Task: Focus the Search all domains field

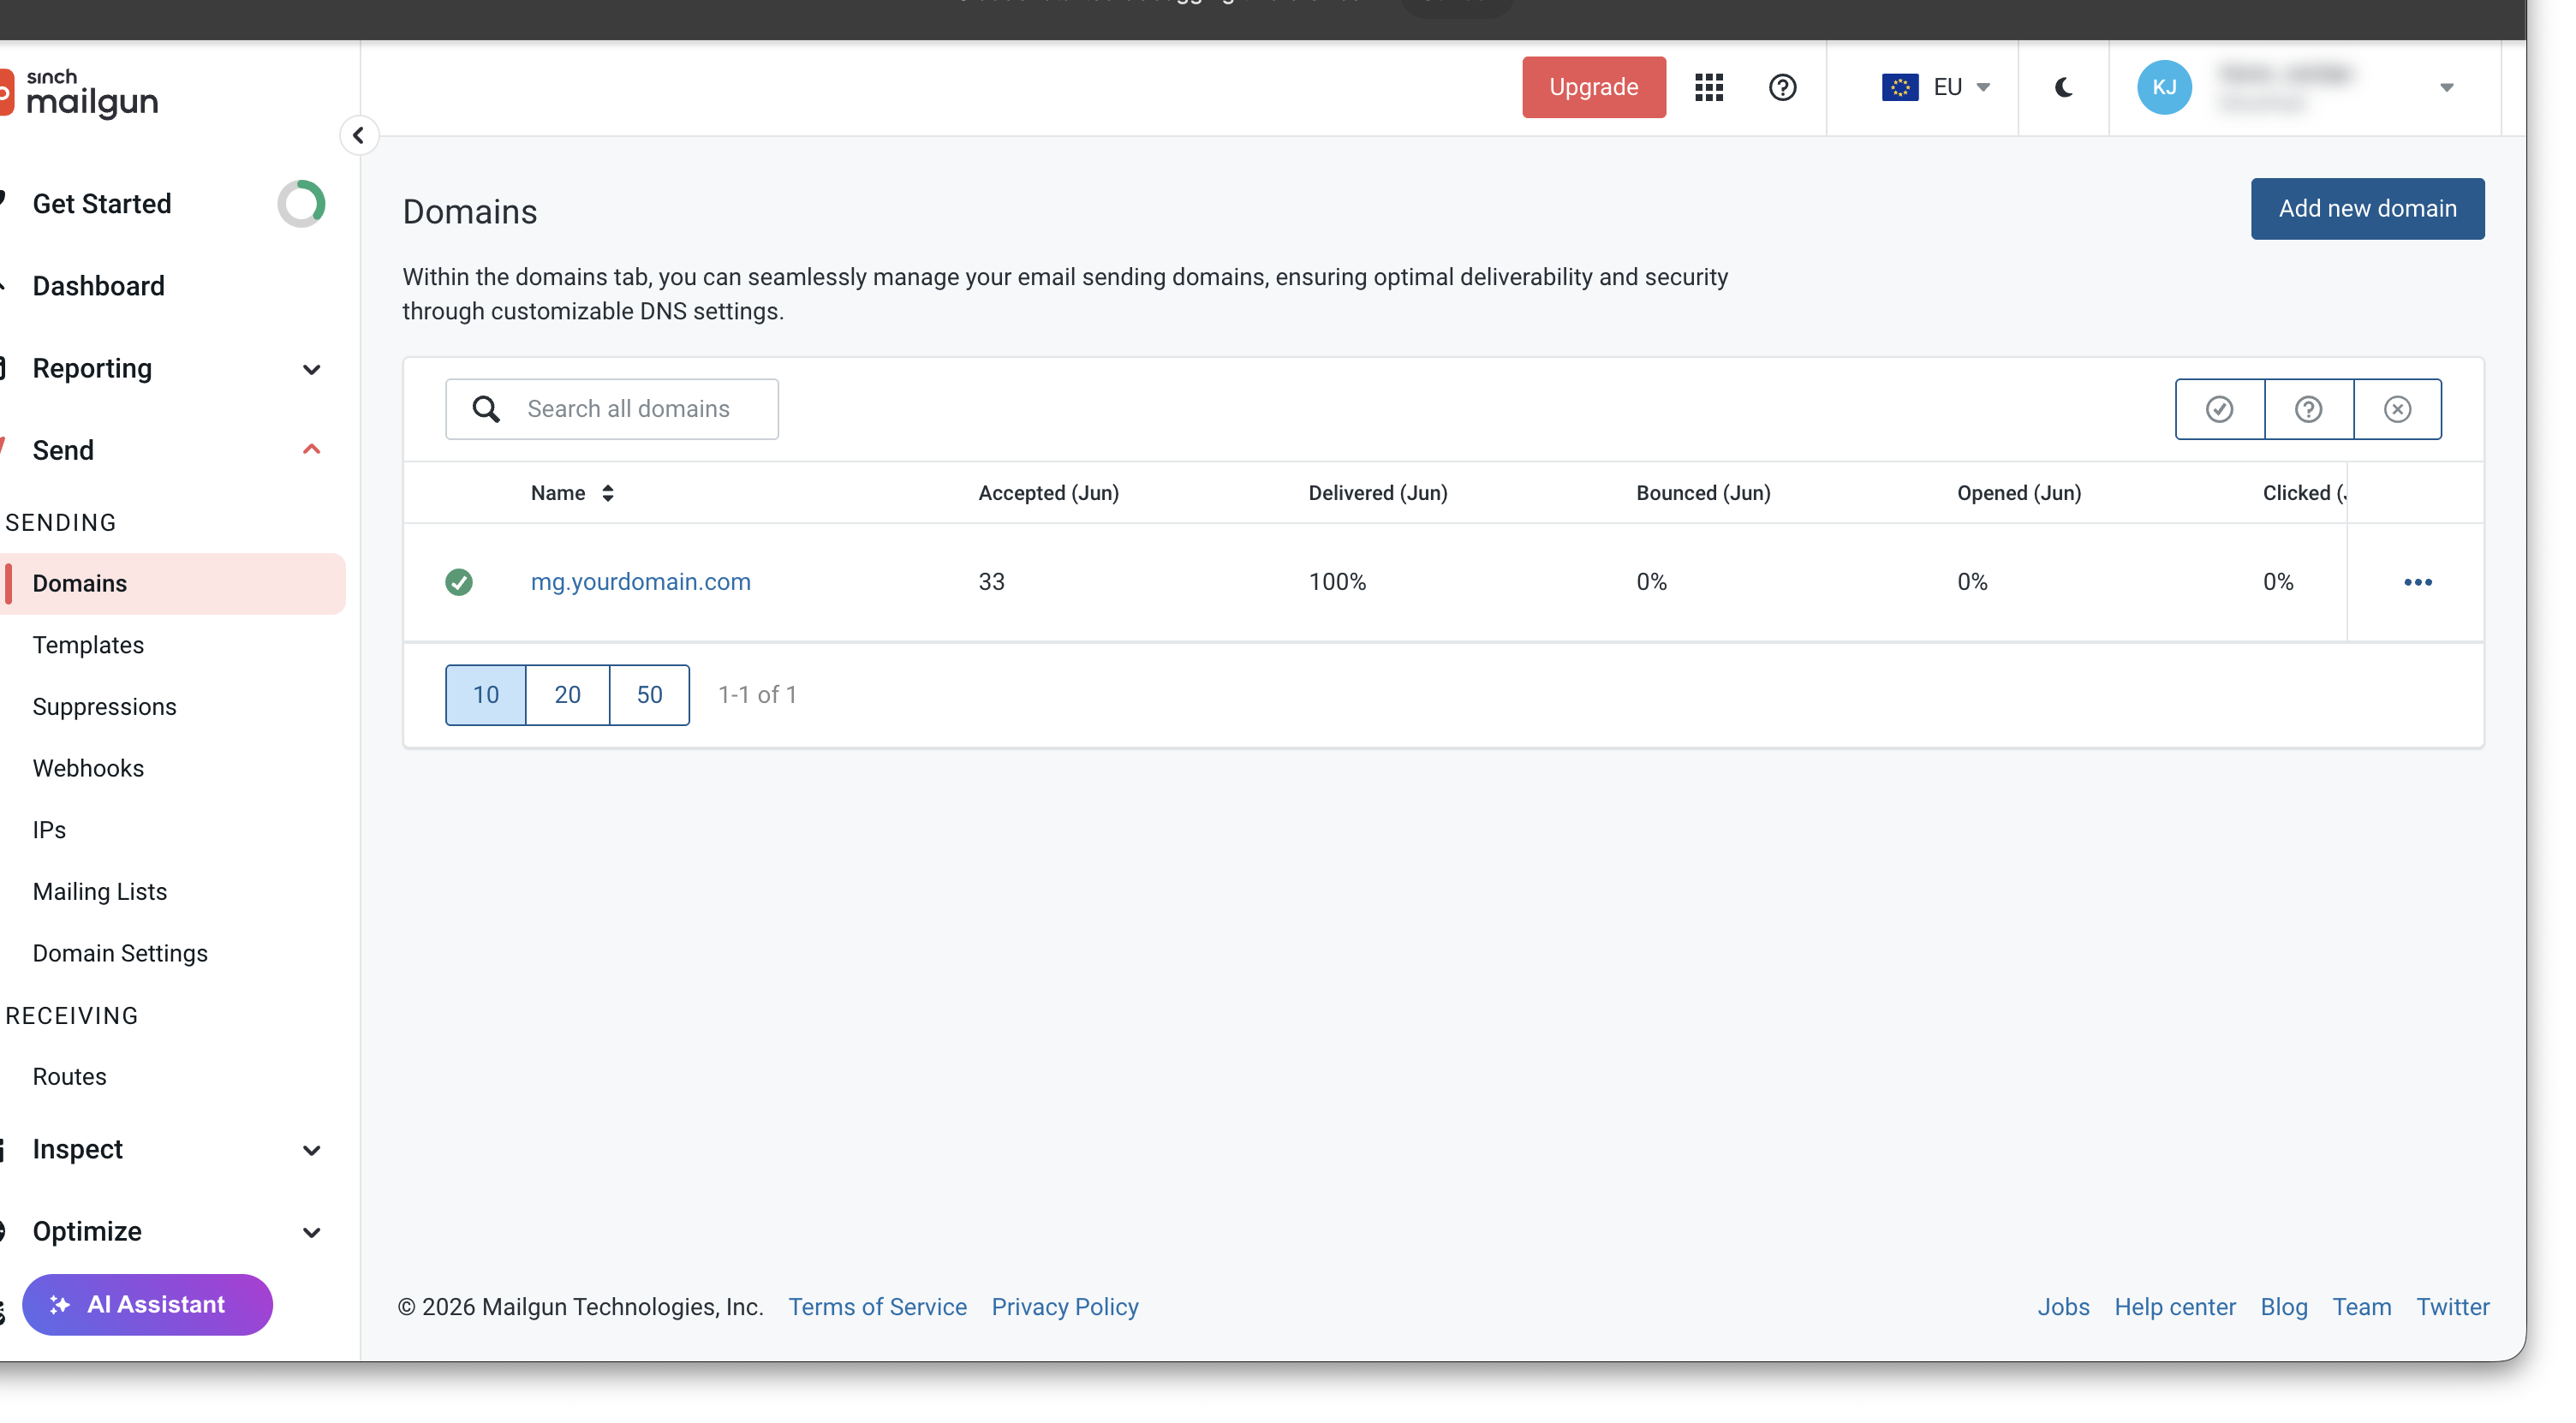Action: [x=612, y=409]
